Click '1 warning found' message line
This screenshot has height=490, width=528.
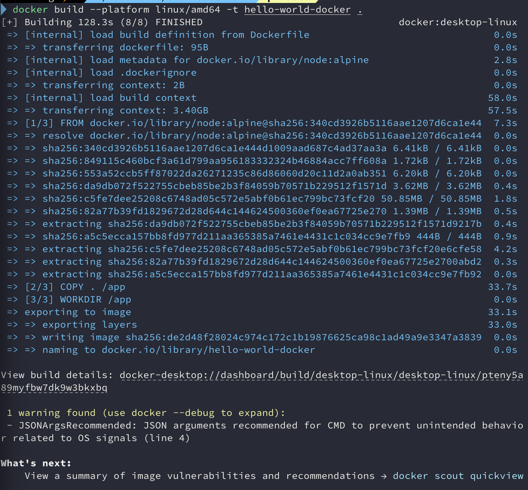[x=146, y=413]
